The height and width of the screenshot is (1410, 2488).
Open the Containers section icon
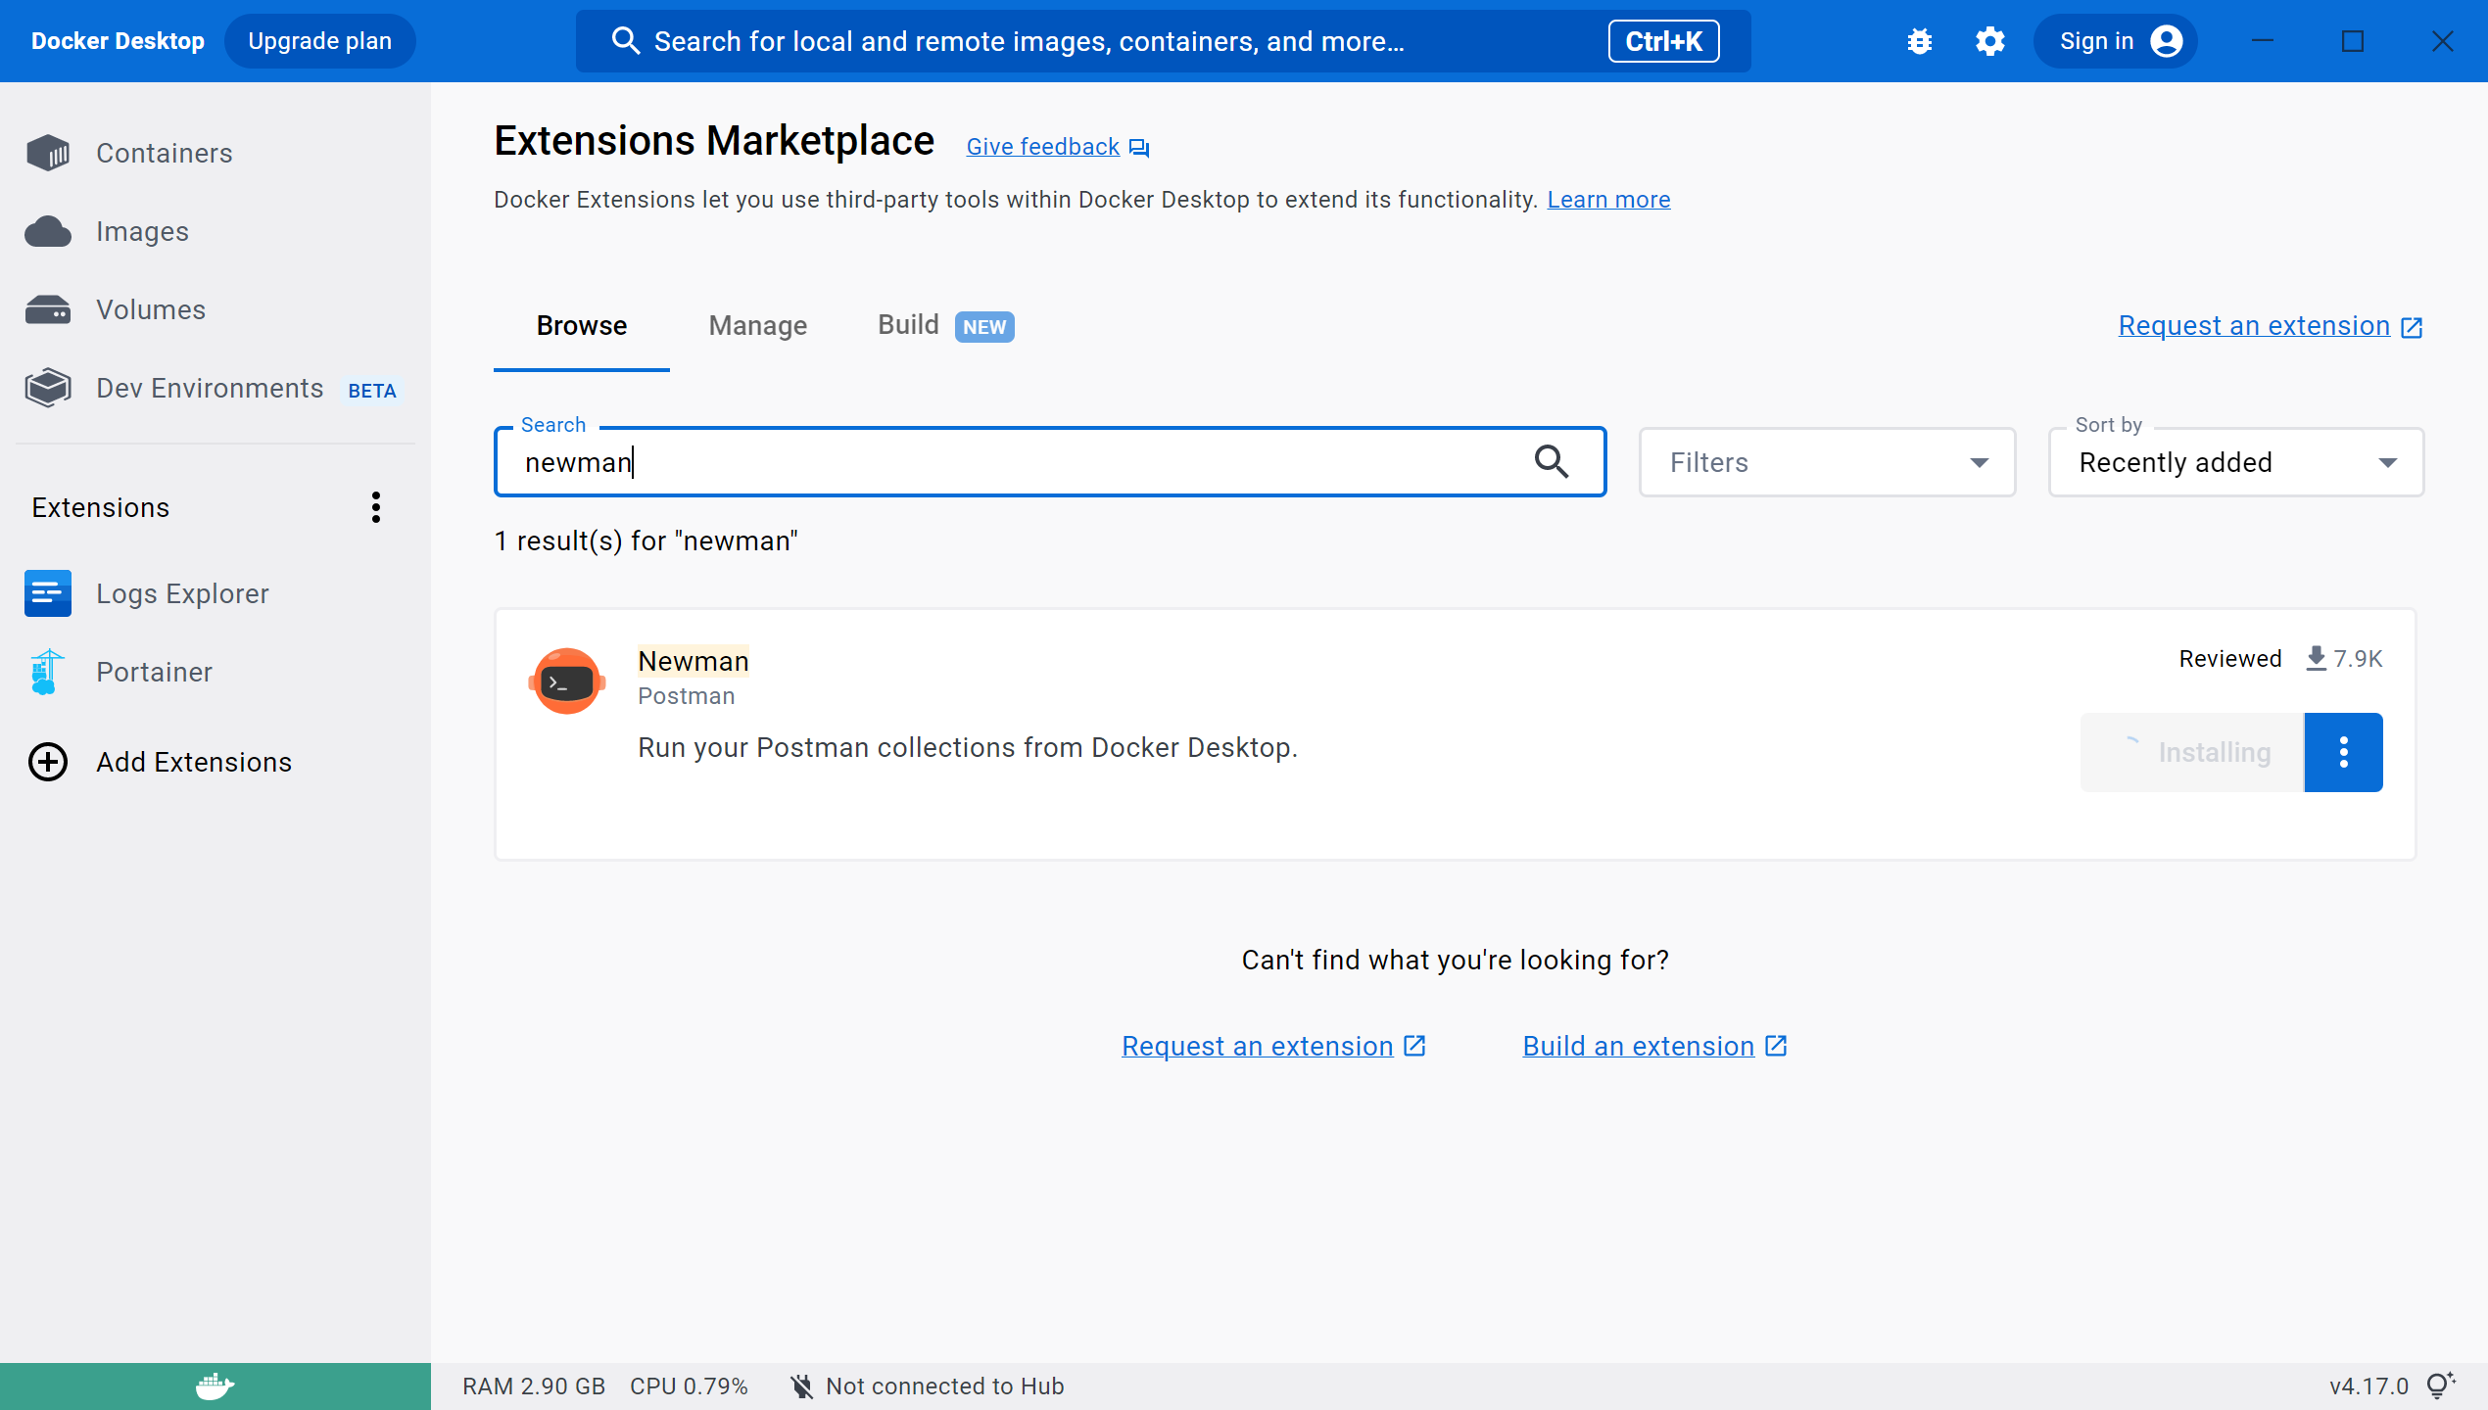tap(48, 153)
